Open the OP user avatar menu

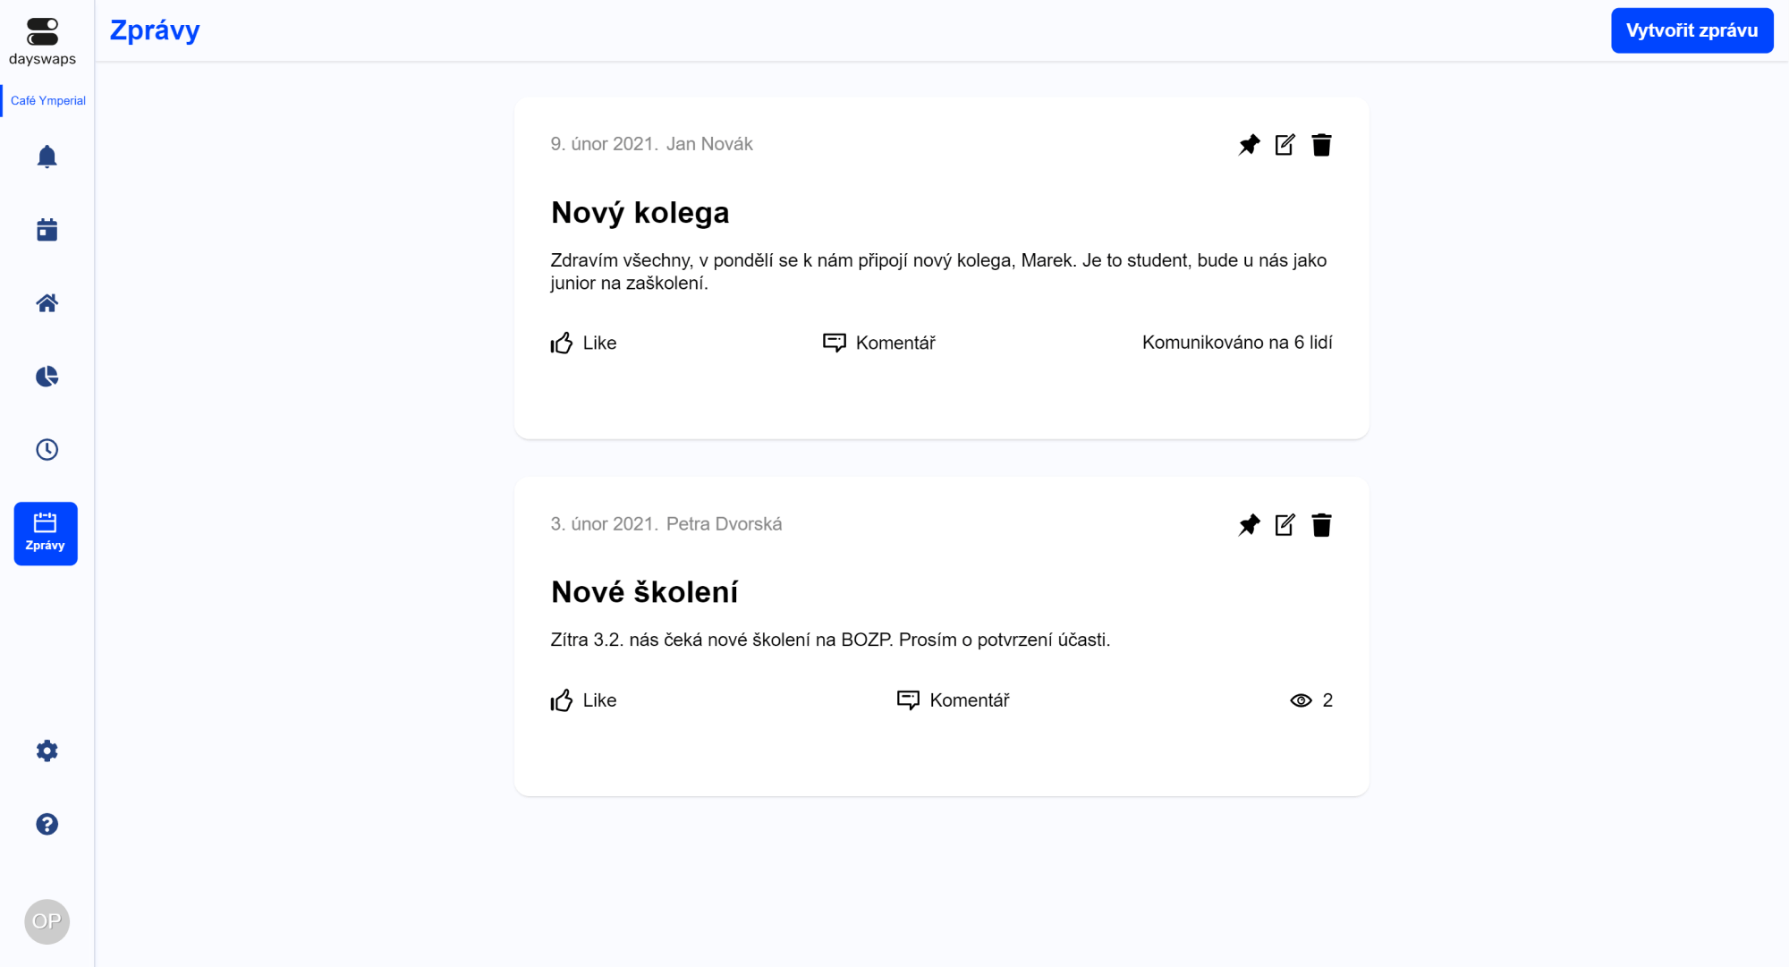point(47,921)
